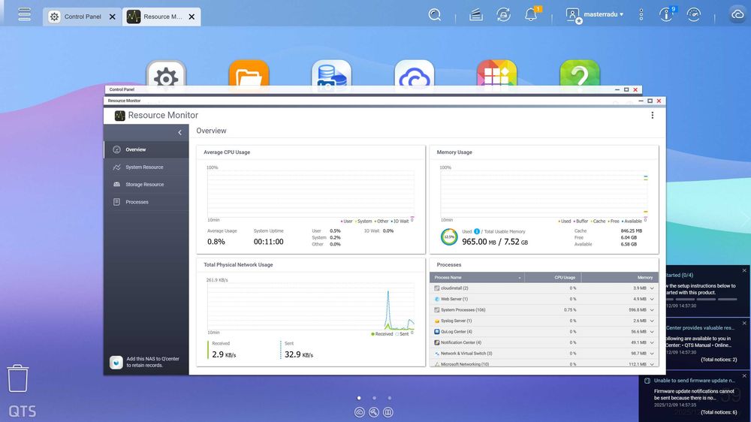Open the QTS main menu hamburger icon
The image size is (751, 422).
(25, 14)
